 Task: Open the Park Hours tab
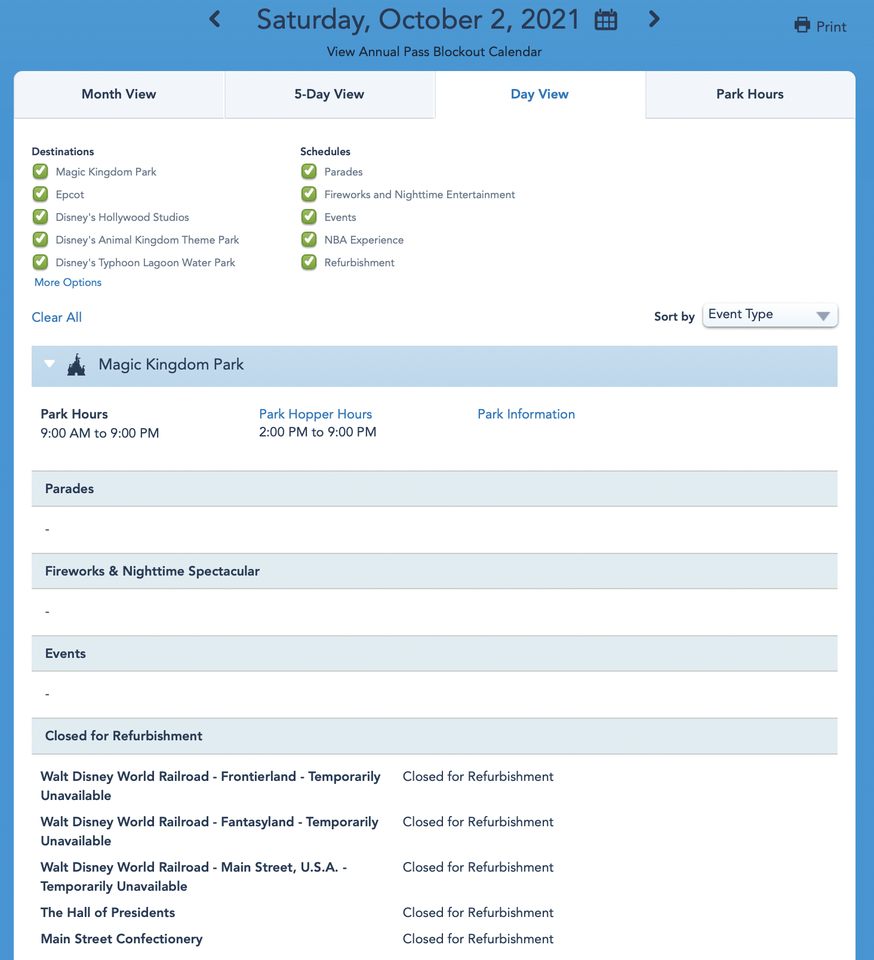click(750, 94)
